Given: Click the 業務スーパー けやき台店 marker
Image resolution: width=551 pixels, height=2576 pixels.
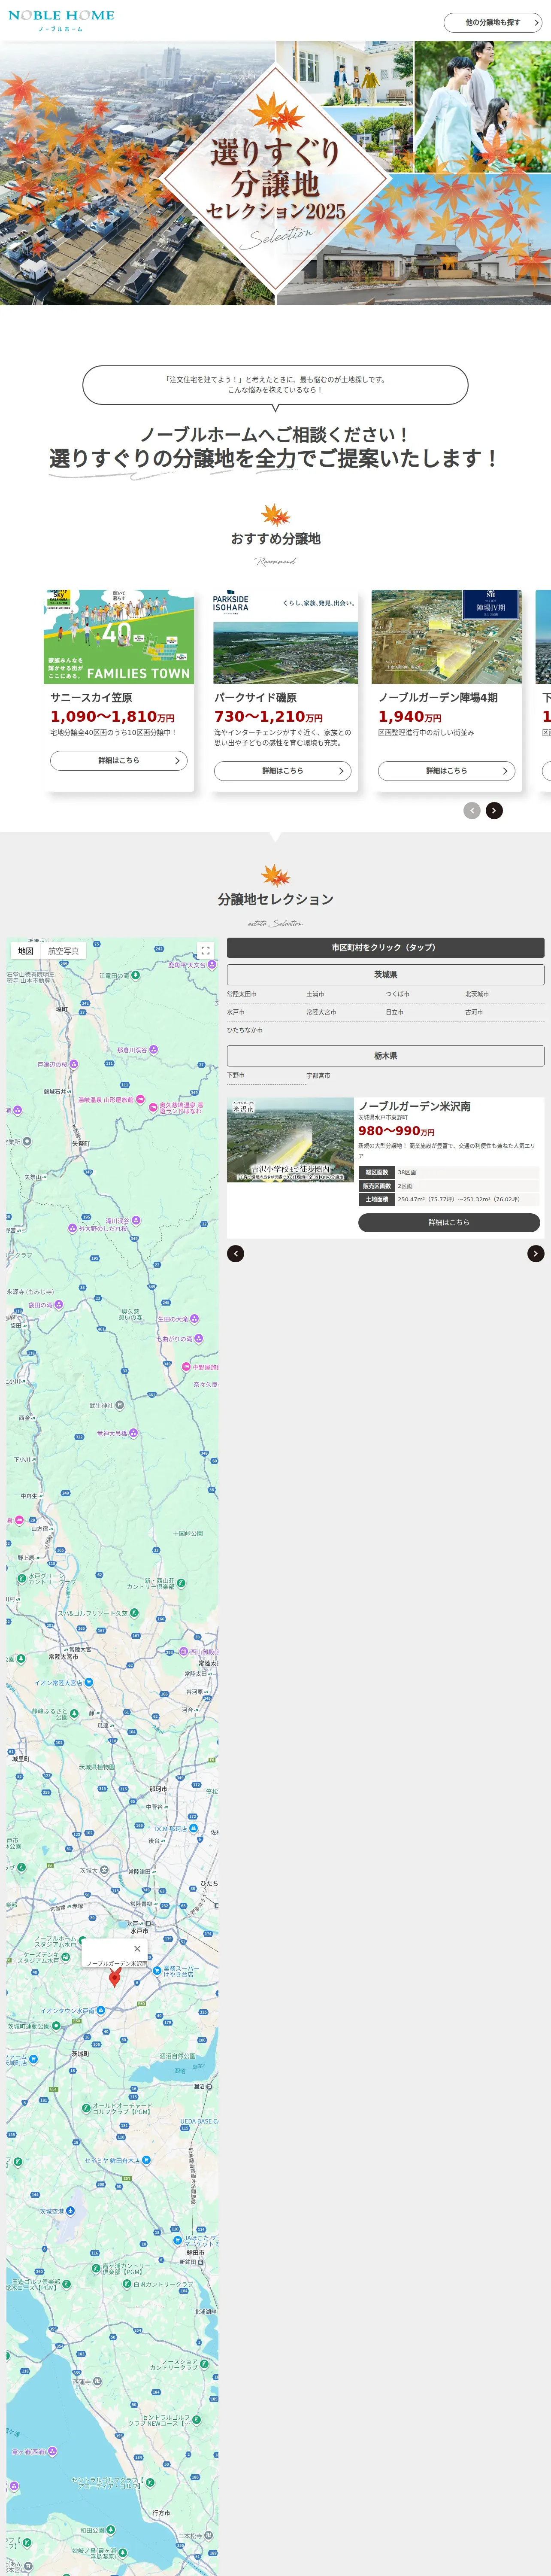Looking at the screenshot, I should point(156,1970).
